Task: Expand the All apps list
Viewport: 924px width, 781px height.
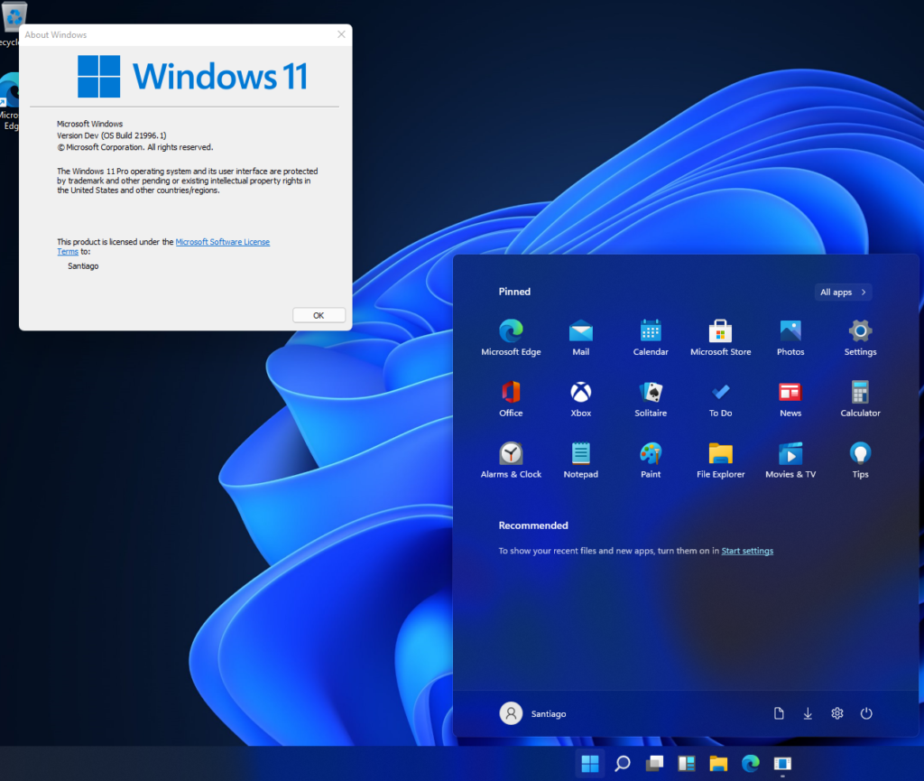Action: pyautogui.click(x=843, y=293)
